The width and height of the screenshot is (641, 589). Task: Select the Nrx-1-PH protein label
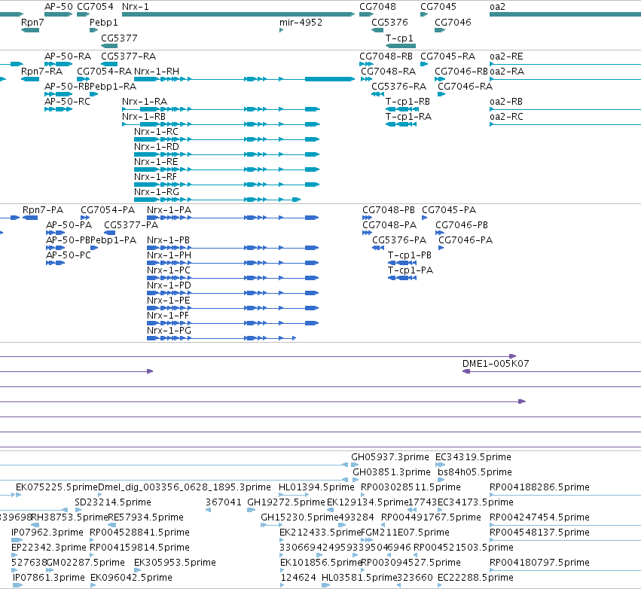(169, 255)
